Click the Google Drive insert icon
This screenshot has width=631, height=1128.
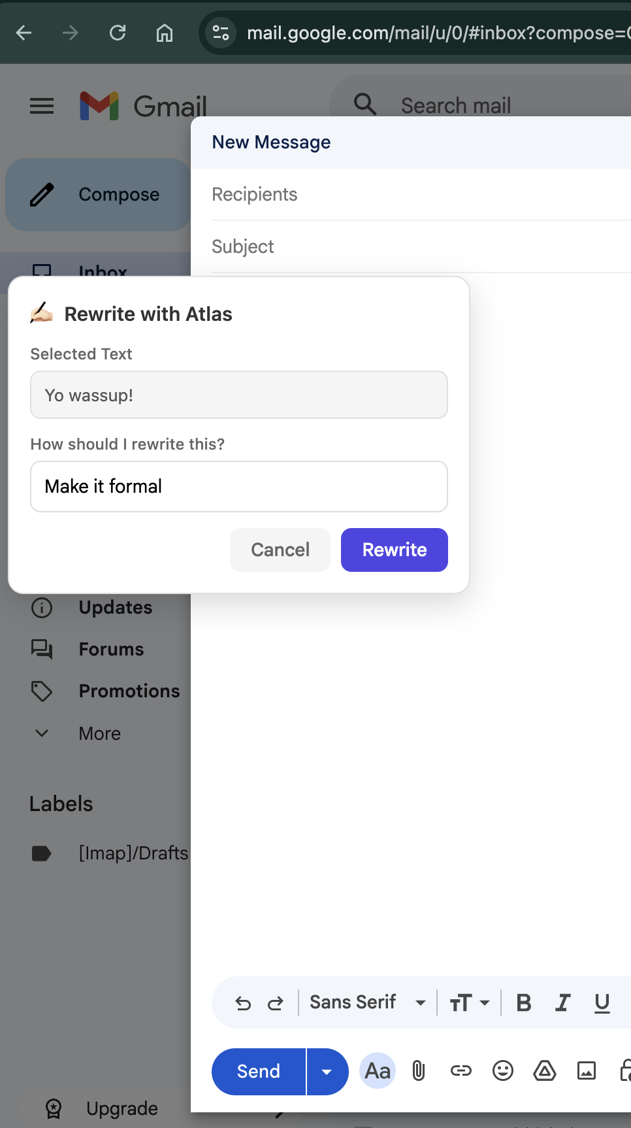(544, 1071)
